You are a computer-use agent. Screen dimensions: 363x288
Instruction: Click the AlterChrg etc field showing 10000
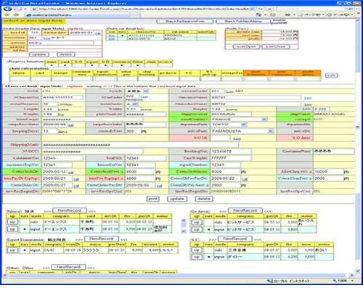tap(329, 172)
